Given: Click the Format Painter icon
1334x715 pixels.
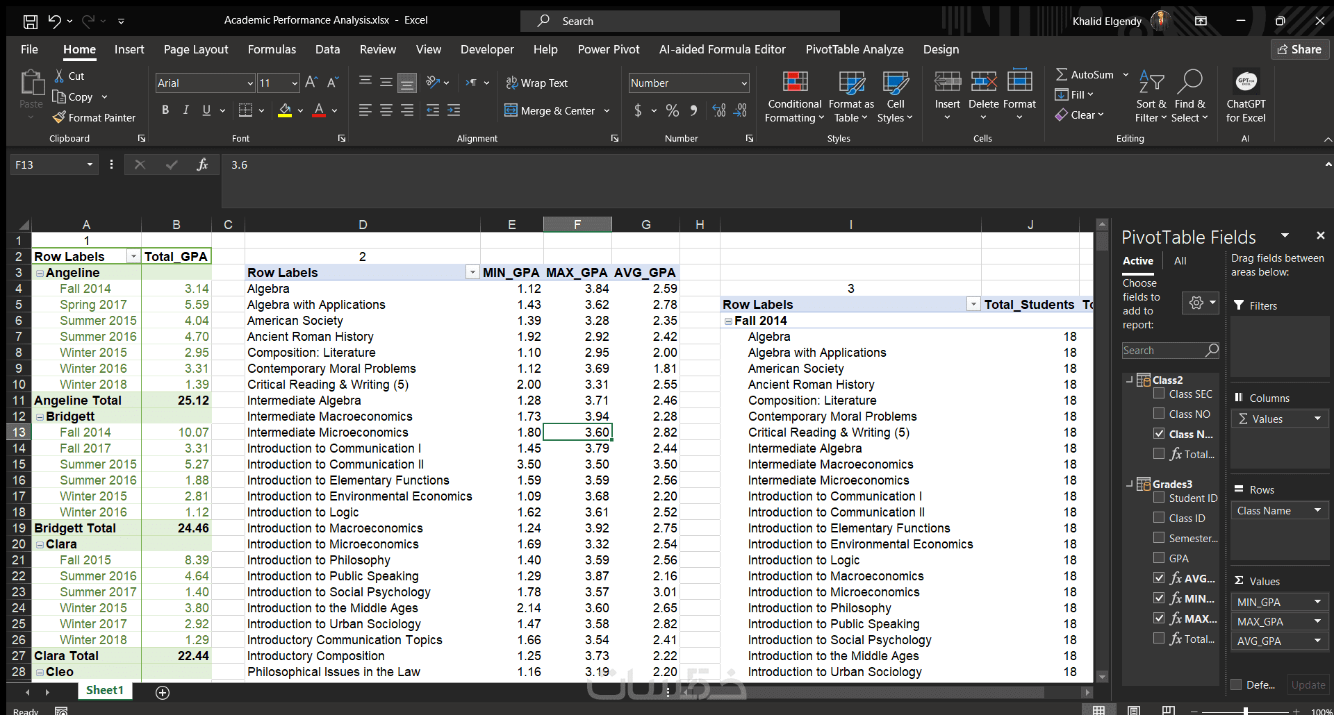Looking at the screenshot, I should click(60, 118).
